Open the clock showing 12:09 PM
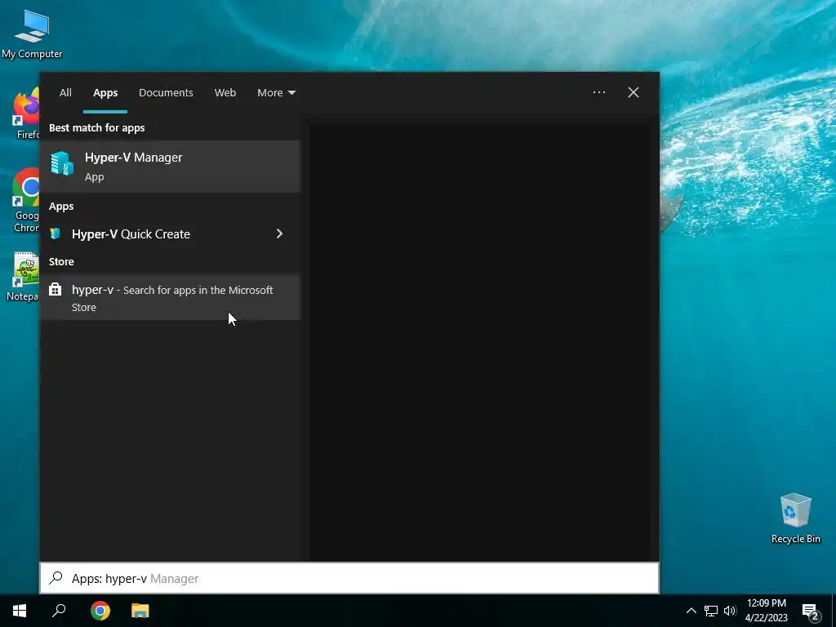 (766, 611)
